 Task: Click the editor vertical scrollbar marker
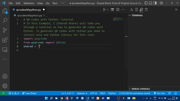pyautogui.click(x=126, y=36)
